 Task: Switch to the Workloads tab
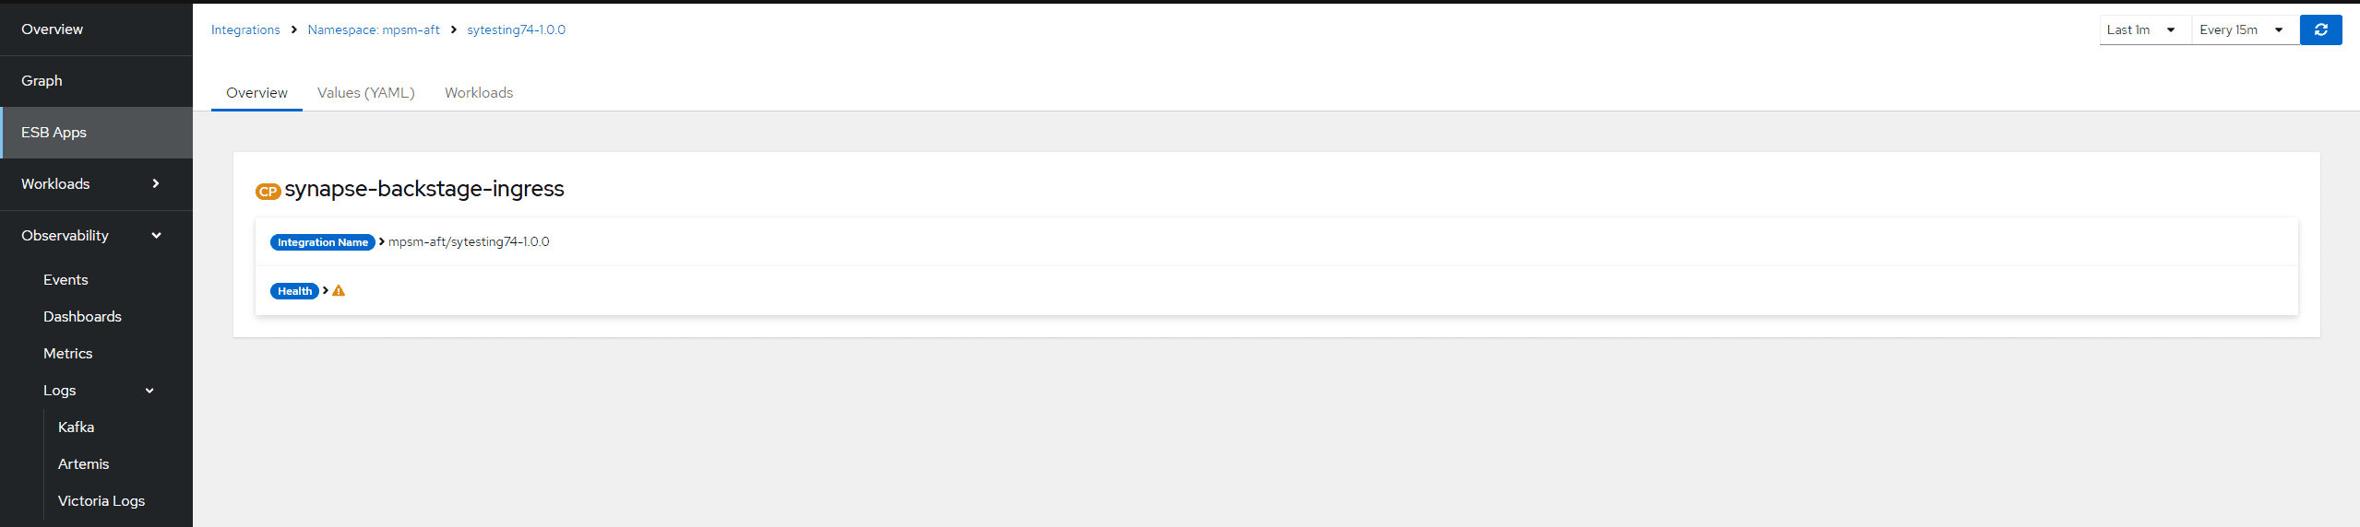coord(479,93)
